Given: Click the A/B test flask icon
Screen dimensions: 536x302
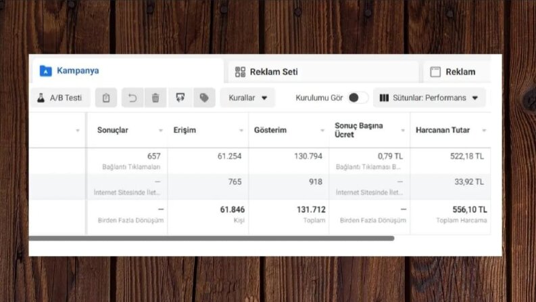Looking at the screenshot, I should click(41, 98).
